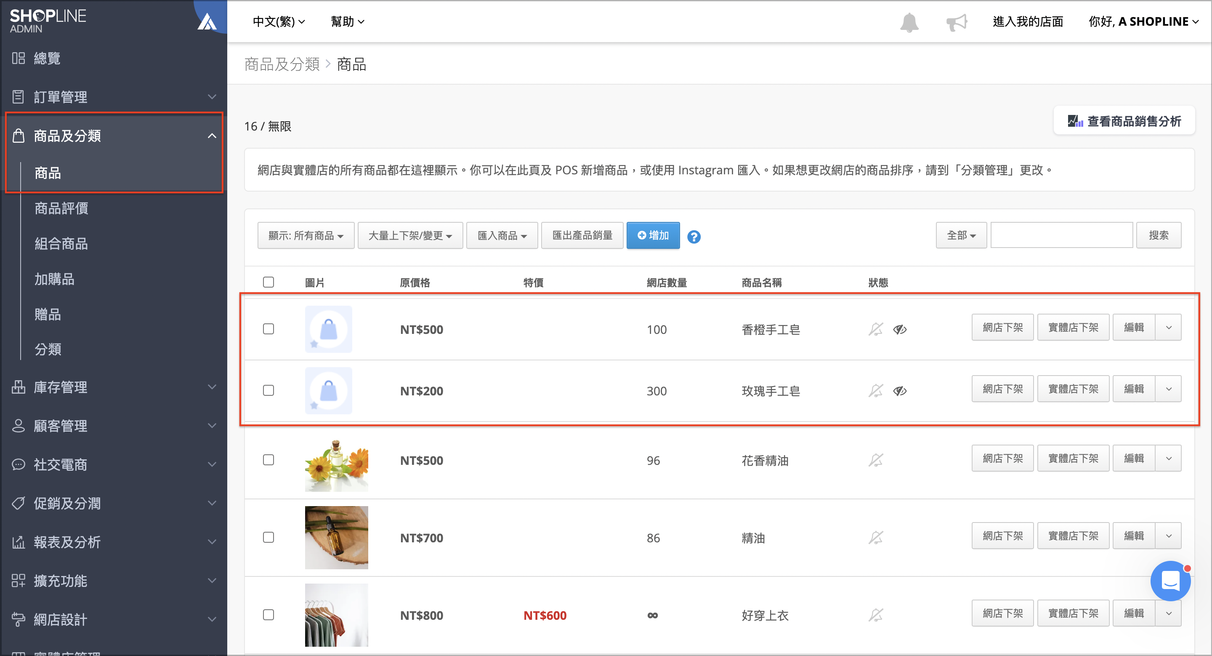The image size is (1212, 656).
Task: Open the 幫助 help dropdown
Action: [x=347, y=21]
